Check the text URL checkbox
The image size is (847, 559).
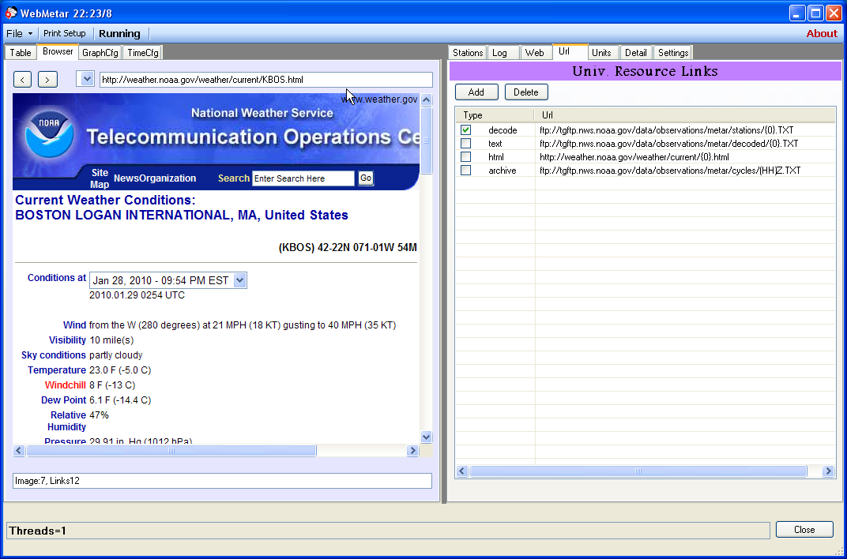[465, 144]
